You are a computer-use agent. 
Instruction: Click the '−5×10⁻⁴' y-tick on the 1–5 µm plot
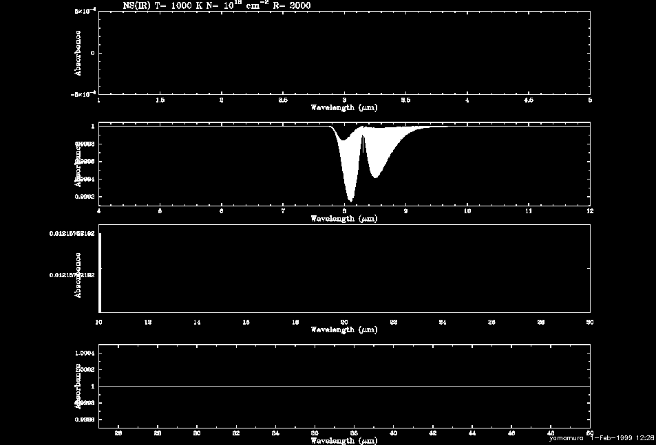point(83,94)
